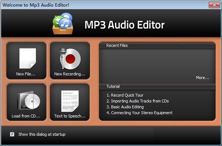Click the blank page New File icon

[28, 58]
